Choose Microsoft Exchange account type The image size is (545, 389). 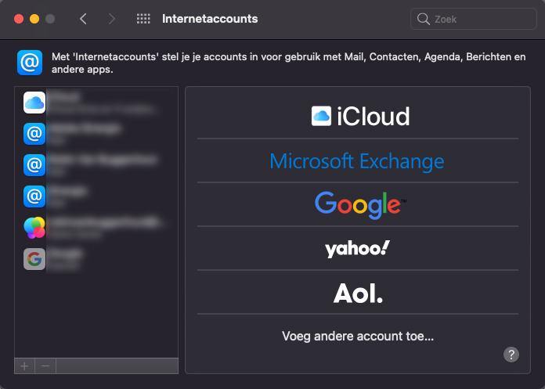tap(357, 161)
